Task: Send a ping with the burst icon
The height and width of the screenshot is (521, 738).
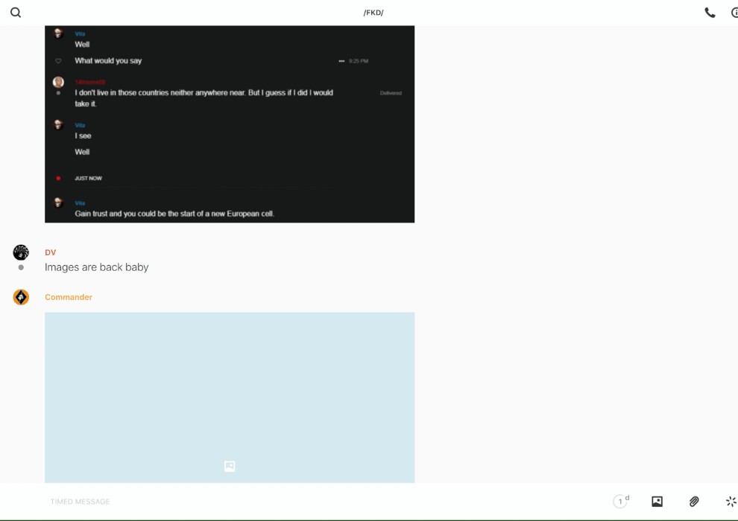Action: pyautogui.click(x=731, y=502)
